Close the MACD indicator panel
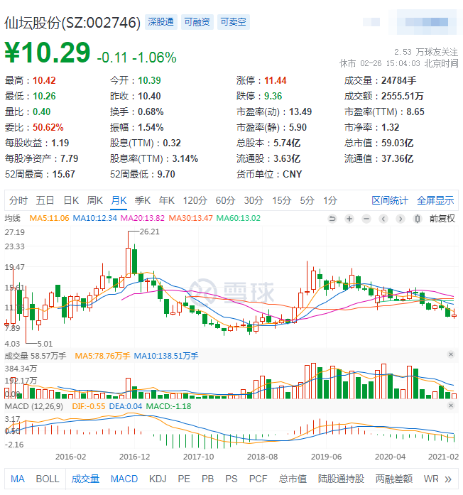 click(451, 406)
